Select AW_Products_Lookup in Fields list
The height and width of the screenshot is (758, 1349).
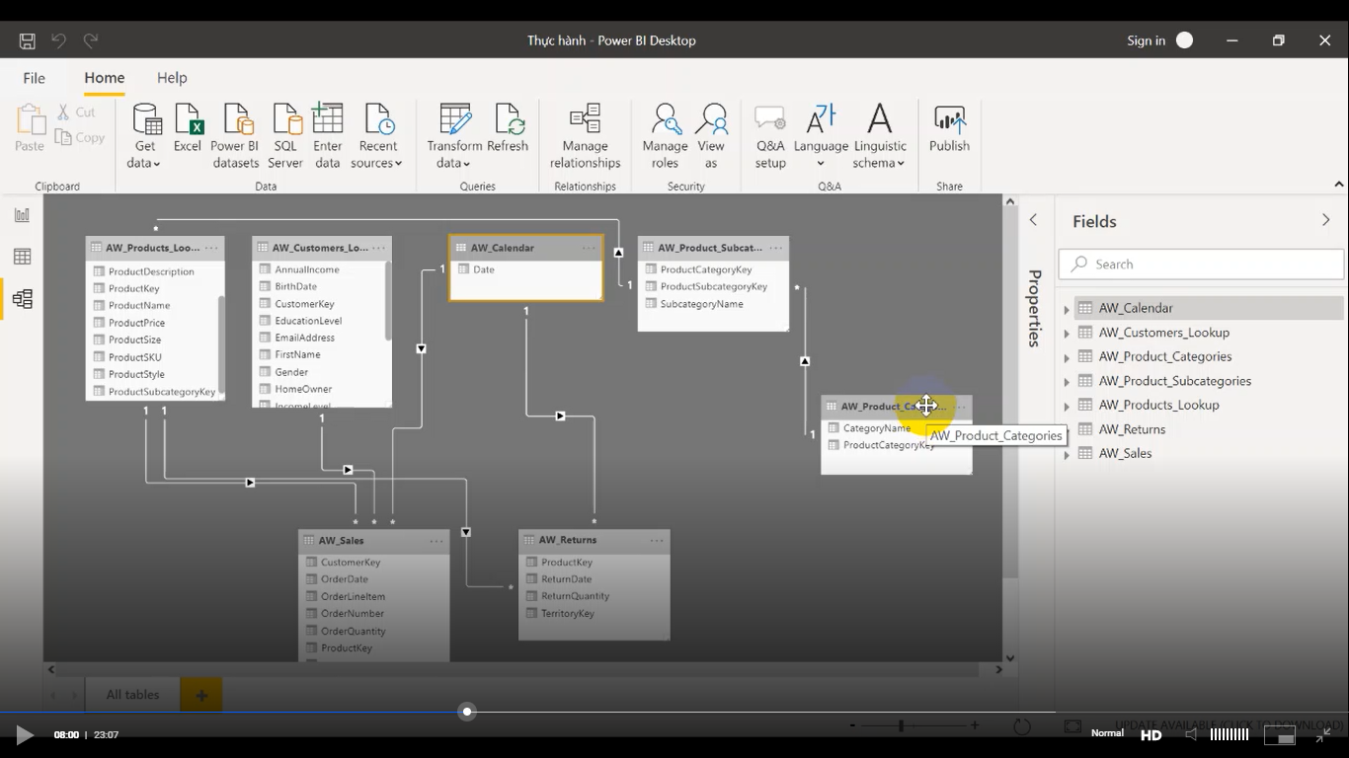(x=1158, y=405)
